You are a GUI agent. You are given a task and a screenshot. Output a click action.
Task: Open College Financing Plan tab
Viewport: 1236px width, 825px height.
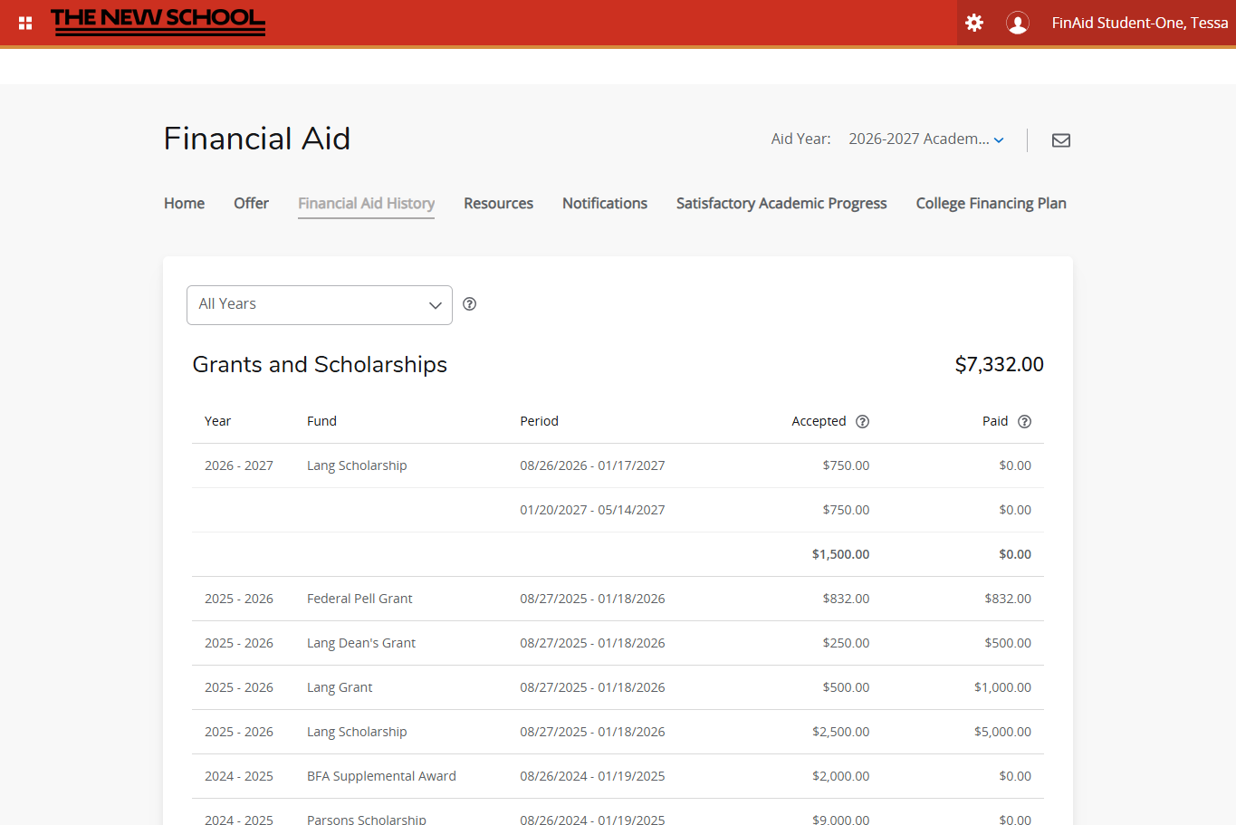[x=991, y=204]
